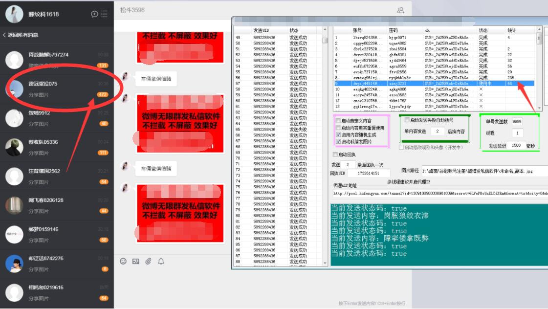Open the members icon in chat 松斗3598 header

coord(400,10)
